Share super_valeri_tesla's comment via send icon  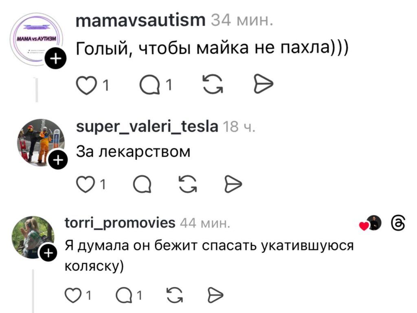(x=233, y=185)
